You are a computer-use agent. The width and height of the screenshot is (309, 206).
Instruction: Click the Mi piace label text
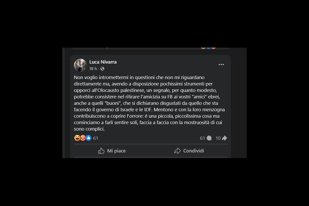116,151
